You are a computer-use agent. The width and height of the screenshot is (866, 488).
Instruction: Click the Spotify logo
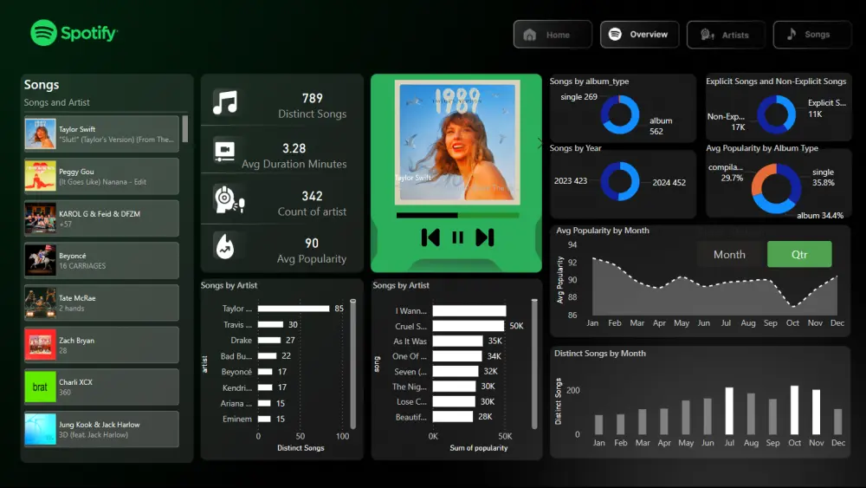(74, 33)
